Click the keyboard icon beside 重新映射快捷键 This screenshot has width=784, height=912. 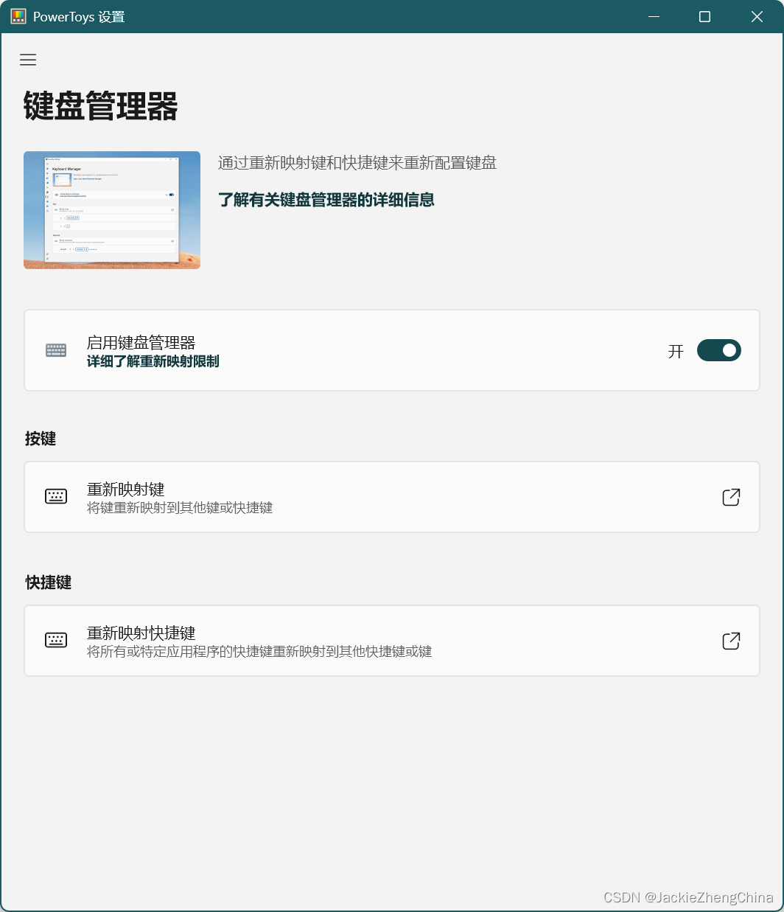(56, 640)
